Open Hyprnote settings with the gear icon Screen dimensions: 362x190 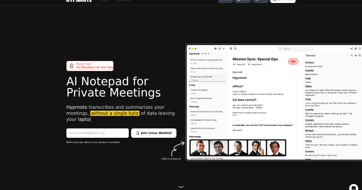pos(215,49)
